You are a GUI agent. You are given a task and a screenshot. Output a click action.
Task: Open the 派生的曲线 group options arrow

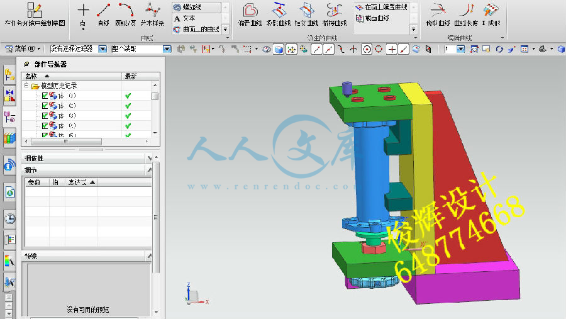click(x=416, y=38)
